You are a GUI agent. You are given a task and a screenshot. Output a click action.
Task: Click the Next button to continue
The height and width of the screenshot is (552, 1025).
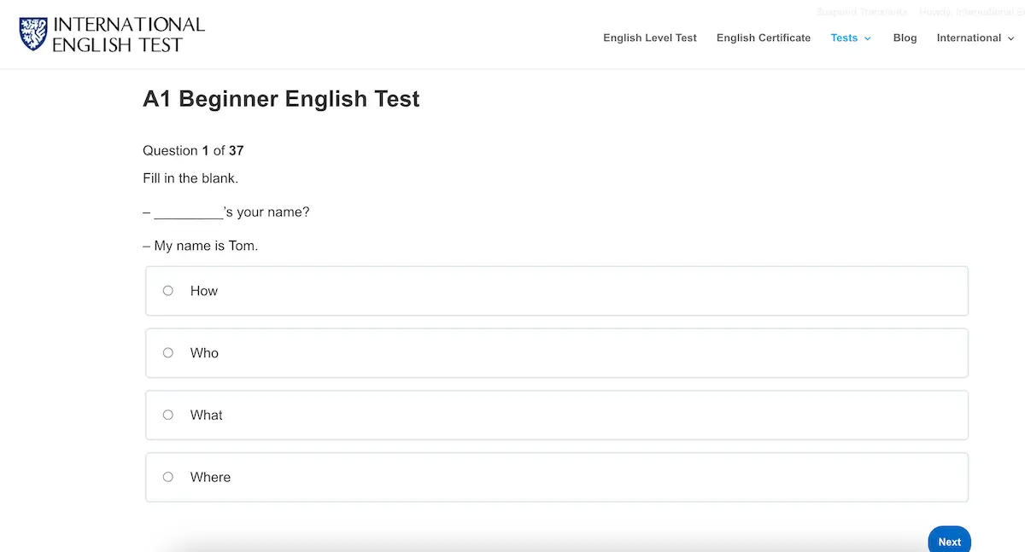click(949, 541)
